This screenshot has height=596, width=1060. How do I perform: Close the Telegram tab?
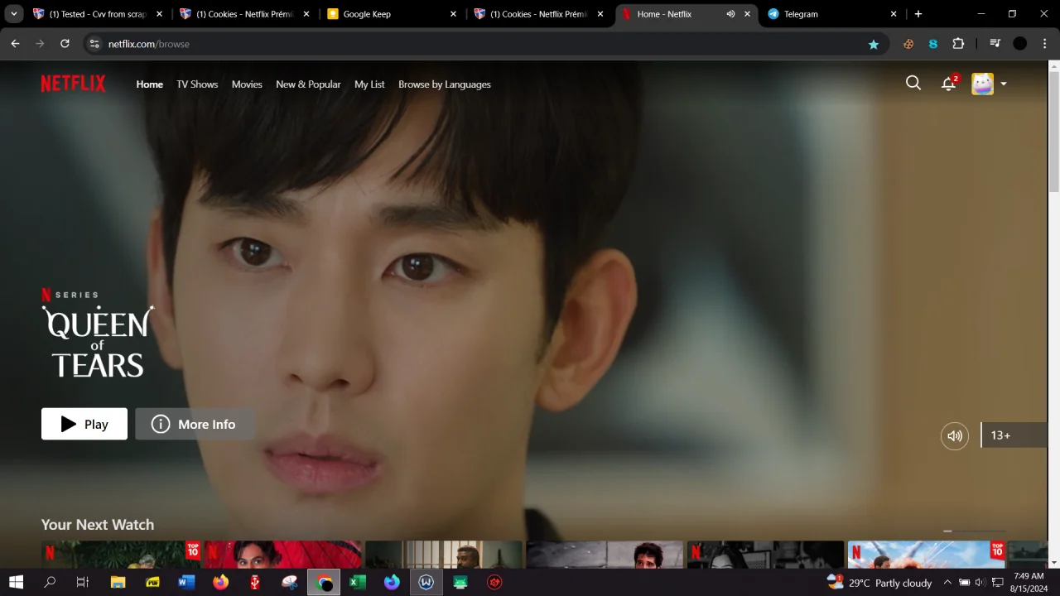(894, 14)
